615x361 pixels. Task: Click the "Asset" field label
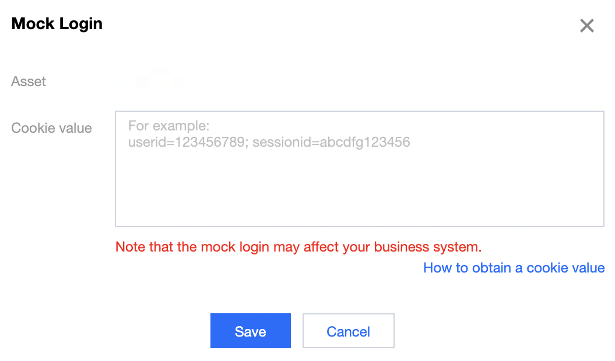[29, 82]
